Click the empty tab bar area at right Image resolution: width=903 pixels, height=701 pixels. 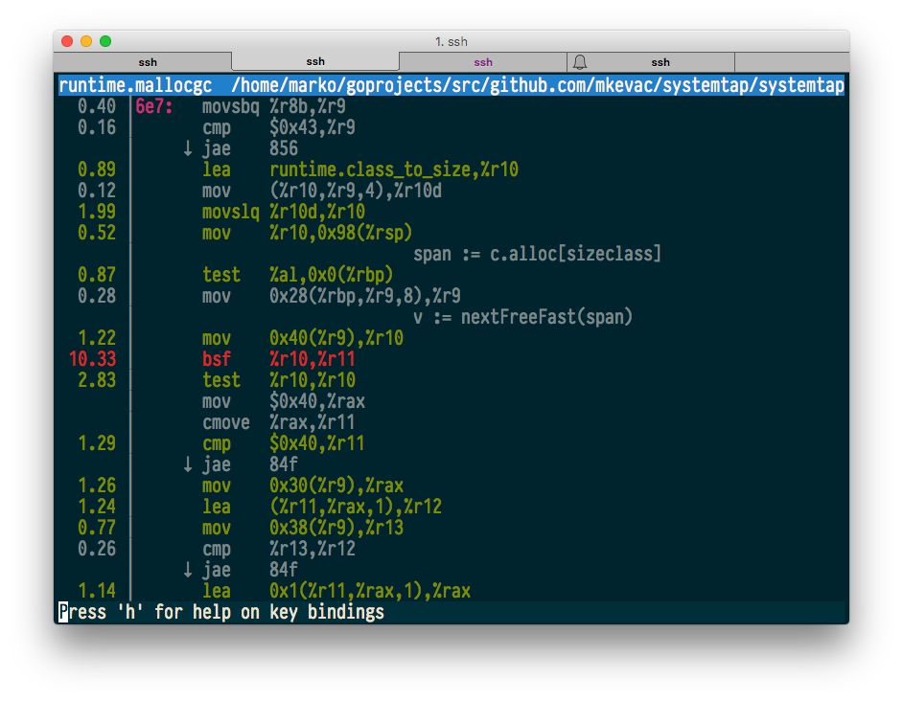pos(792,62)
